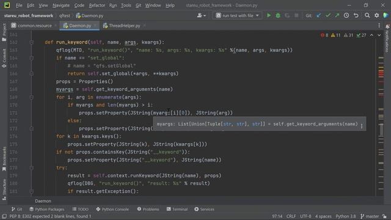Open the Refactor menu
391x220 pixels.
pyautogui.click(x=97, y=5)
